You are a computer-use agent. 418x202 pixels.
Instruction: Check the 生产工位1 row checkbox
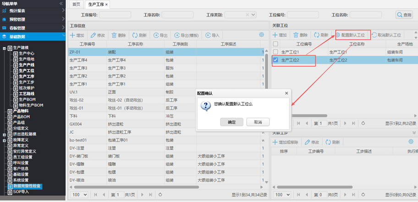[275, 52]
